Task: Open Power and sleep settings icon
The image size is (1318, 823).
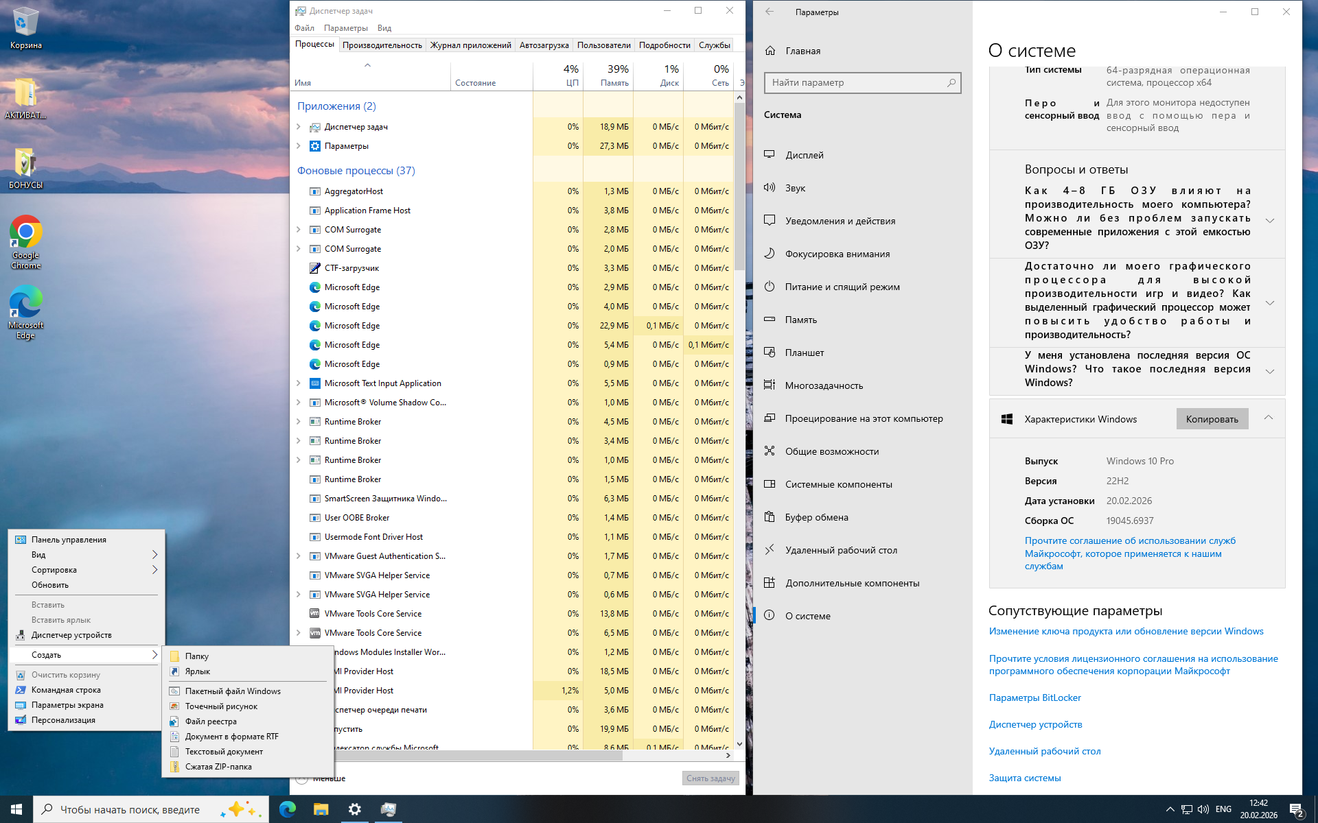Action: click(770, 287)
